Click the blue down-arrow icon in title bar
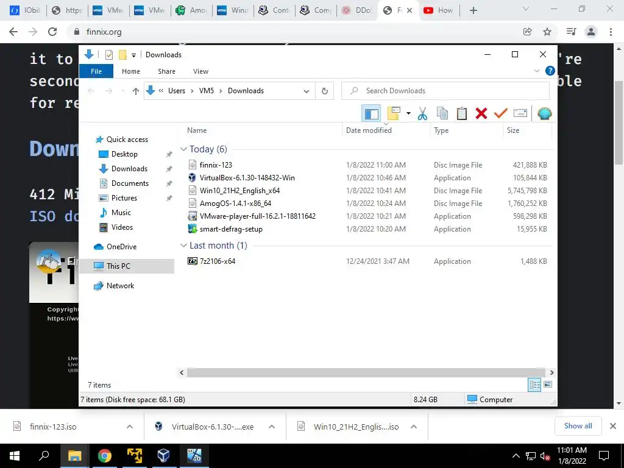The width and height of the screenshot is (624, 468). [x=89, y=54]
